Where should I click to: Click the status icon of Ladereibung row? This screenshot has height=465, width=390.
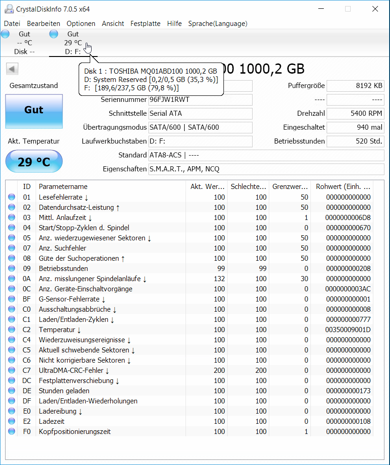(12, 411)
